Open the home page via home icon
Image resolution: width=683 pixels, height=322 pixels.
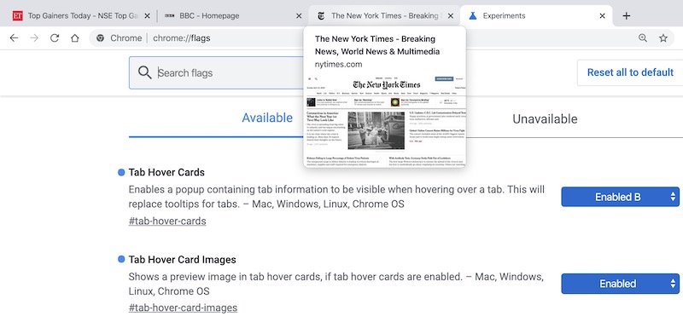point(74,38)
